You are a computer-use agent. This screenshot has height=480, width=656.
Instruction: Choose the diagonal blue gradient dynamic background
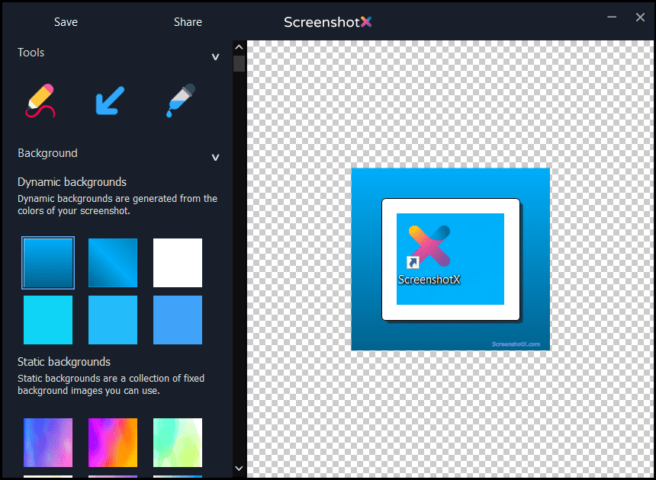click(113, 263)
